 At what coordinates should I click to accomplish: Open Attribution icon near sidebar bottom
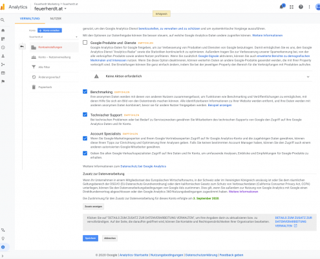pos(3,230)
